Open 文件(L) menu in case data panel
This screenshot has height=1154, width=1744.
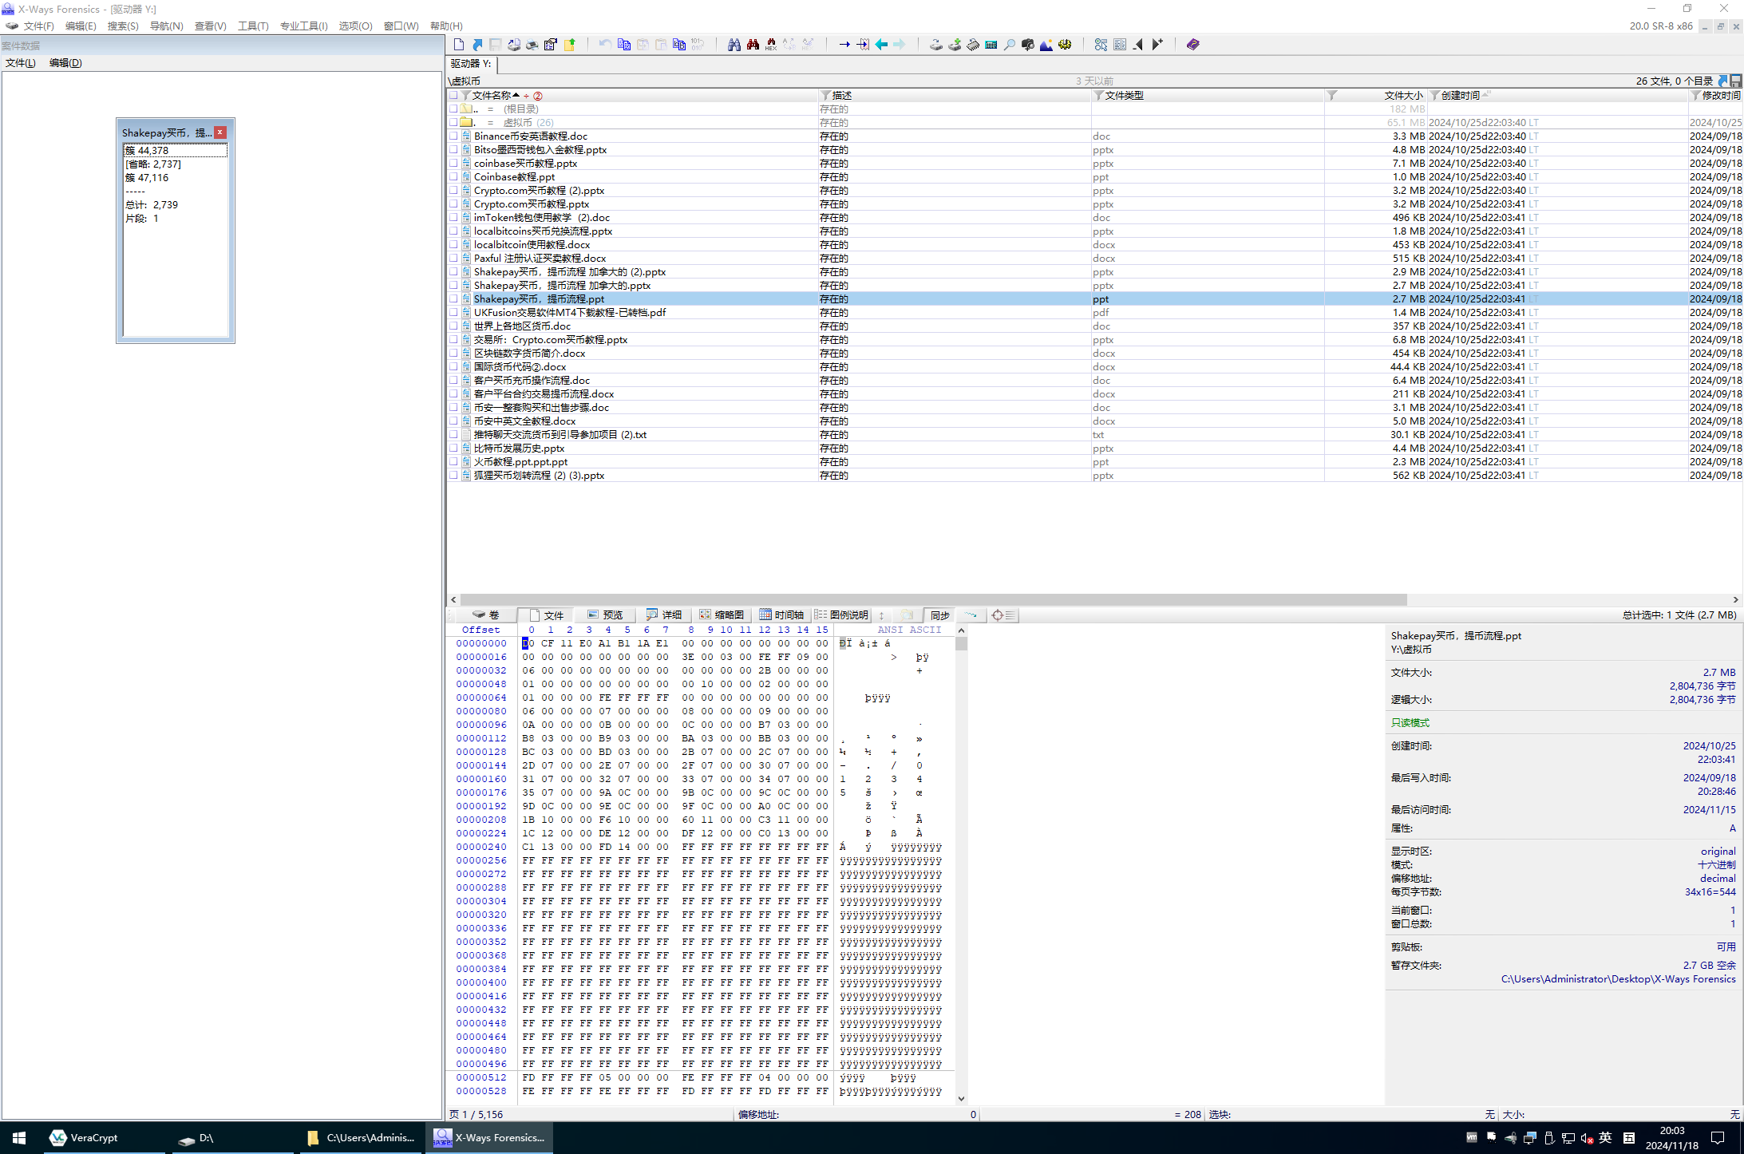[x=21, y=63]
